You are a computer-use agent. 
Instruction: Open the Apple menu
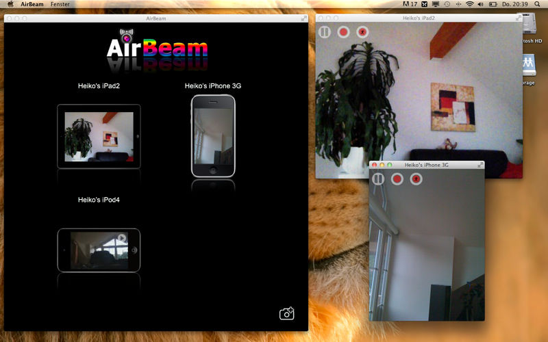point(10,4)
